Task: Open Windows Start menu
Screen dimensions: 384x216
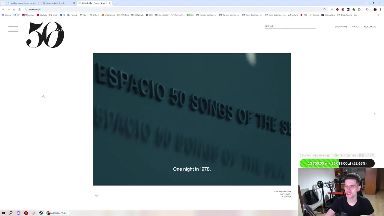Action: point(4,213)
